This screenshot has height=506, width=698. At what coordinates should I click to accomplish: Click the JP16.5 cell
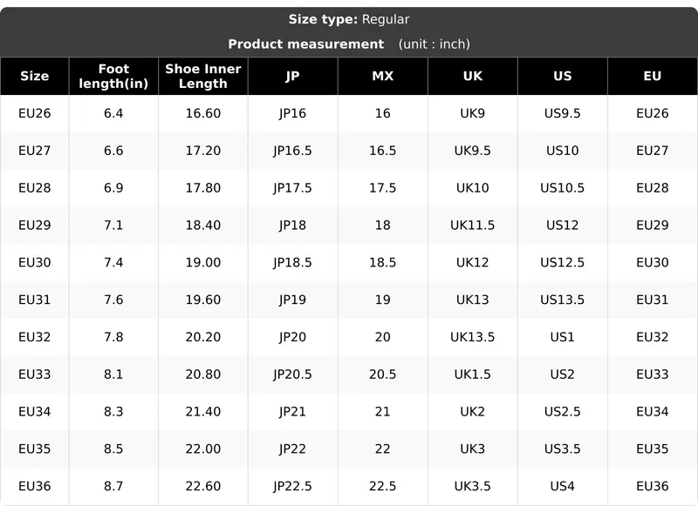(x=292, y=151)
